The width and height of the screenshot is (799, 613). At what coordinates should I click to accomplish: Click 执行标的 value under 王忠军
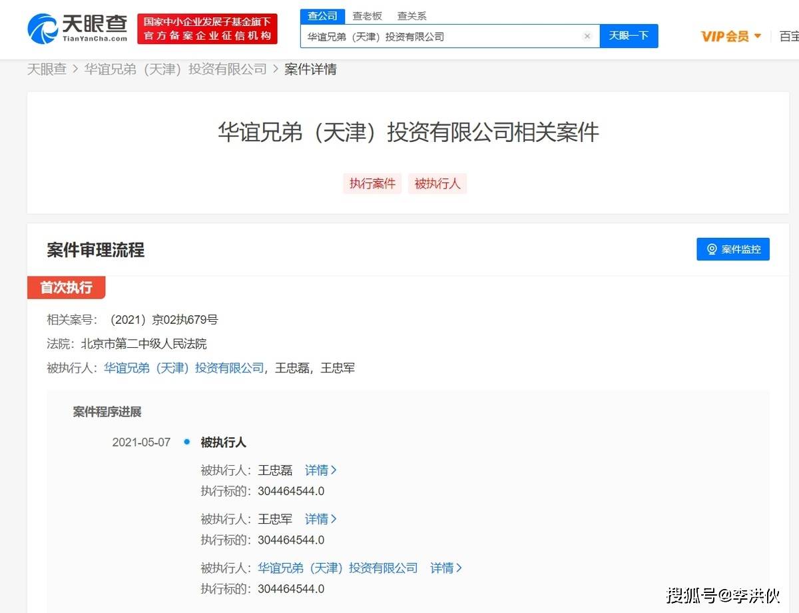coord(291,540)
